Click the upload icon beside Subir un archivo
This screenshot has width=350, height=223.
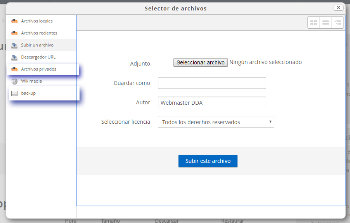pos(14,45)
